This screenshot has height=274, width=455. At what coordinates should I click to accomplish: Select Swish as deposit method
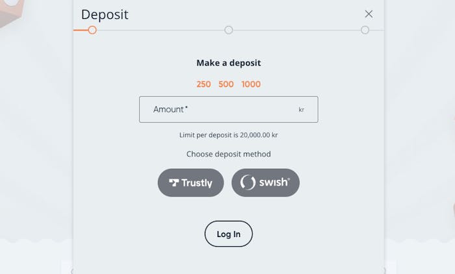pos(265,182)
